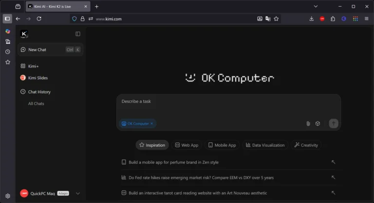Viewport: 374px width, 203px height.
Task: Show All Chats list
Action: (36, 103)
